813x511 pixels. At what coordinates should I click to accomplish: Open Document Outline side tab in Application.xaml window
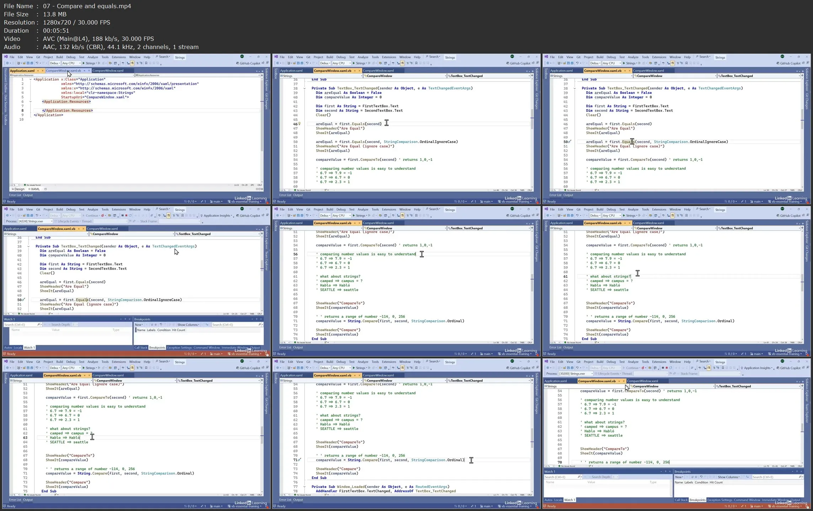pyautogui.click(x=6, y=81)
